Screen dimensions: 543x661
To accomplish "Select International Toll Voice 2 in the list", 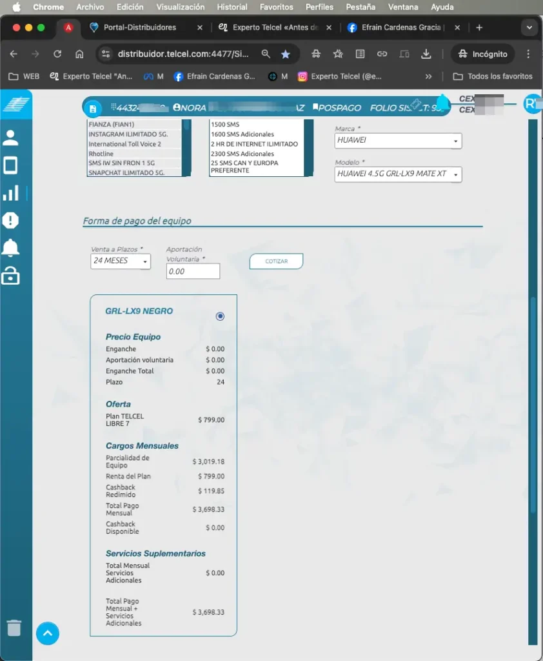I will (x=124, y=144).
